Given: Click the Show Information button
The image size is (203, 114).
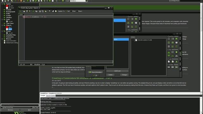Looking at the screenshot, I should click(x=95, y=72).
